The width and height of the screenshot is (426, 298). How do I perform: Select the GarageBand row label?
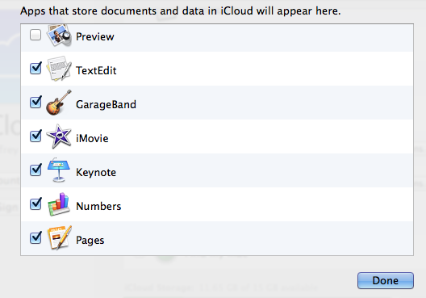[x=106, y=105]
